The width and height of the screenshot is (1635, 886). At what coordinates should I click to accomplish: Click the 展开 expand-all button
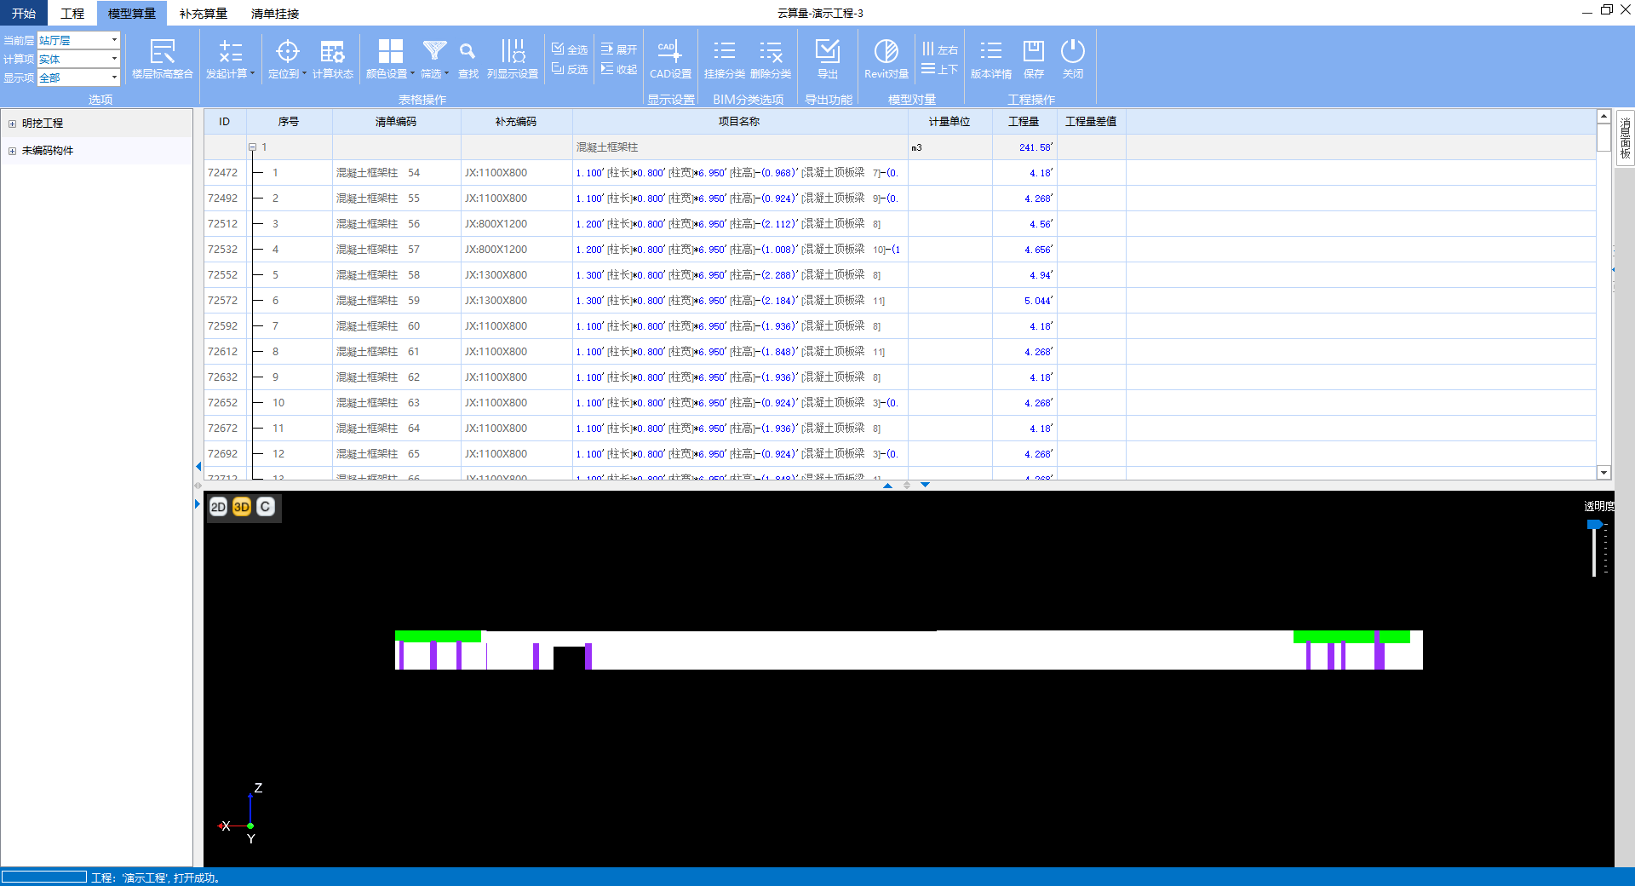[x=619, y=49]
